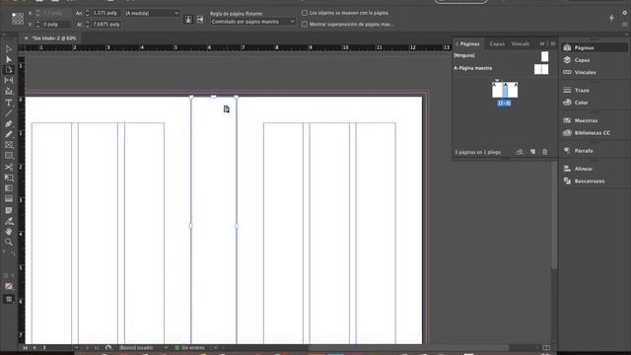Select the Gradient Swatch tool
Screen dimensions: 631x355
(9, 188)
